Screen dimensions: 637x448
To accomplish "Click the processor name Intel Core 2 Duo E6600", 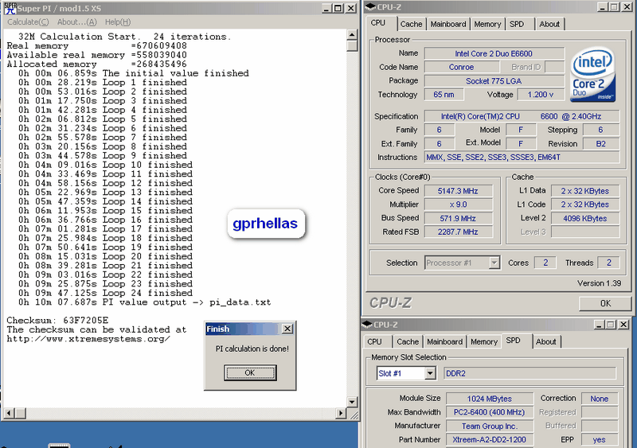I will [494, 53].
